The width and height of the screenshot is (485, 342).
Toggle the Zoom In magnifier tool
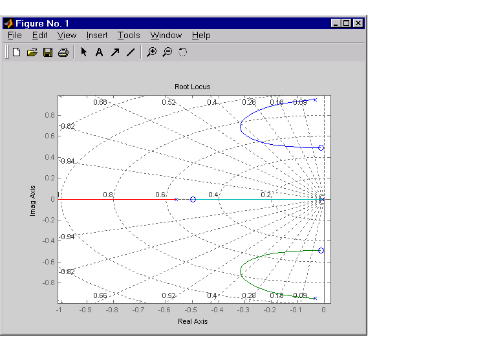(151, 52)
